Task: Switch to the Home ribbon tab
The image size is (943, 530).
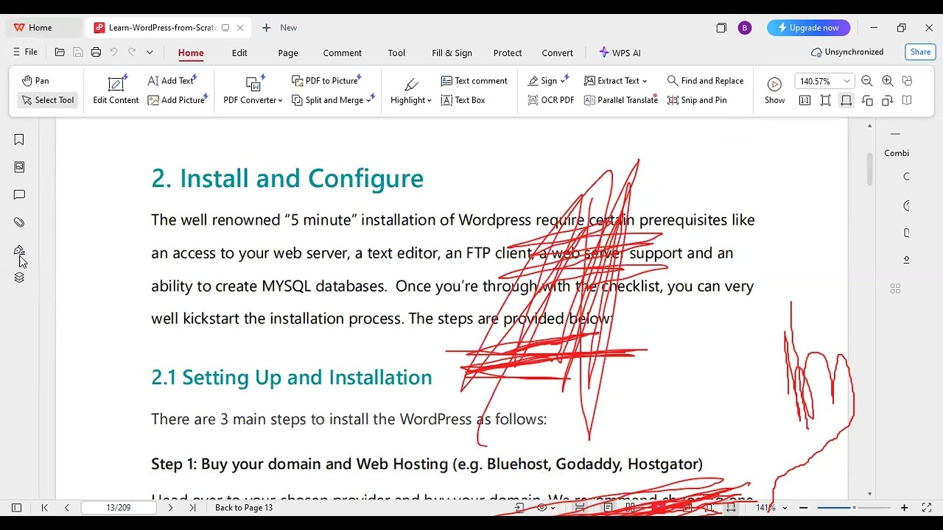Action: pyautogui.click(x=191, y=53)
